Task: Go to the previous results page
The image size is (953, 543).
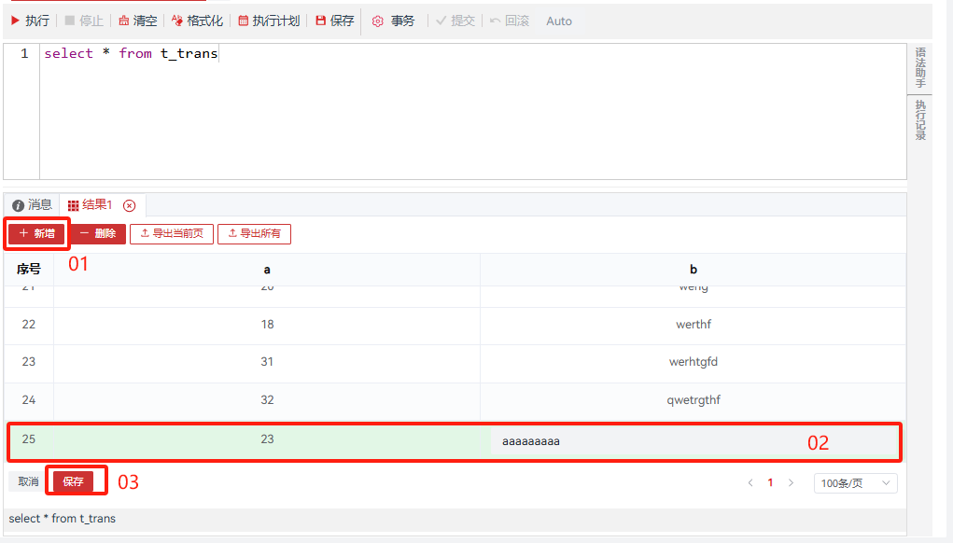Action: (x=750, y=483)
